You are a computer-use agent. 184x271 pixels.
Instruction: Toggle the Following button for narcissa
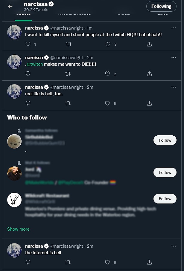click(x=161, y=6)
